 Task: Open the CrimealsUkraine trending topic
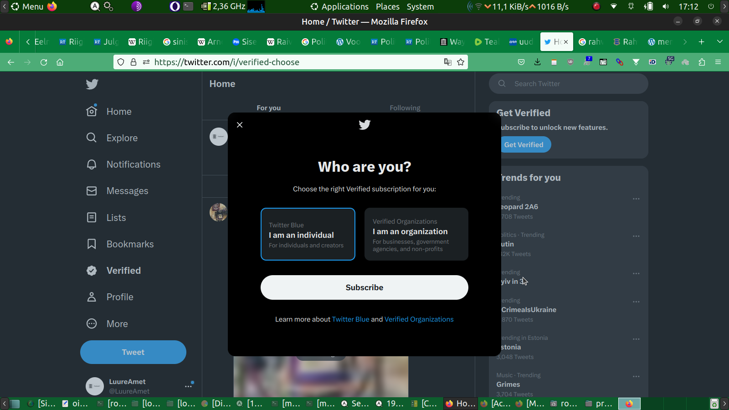pos(529,310)
